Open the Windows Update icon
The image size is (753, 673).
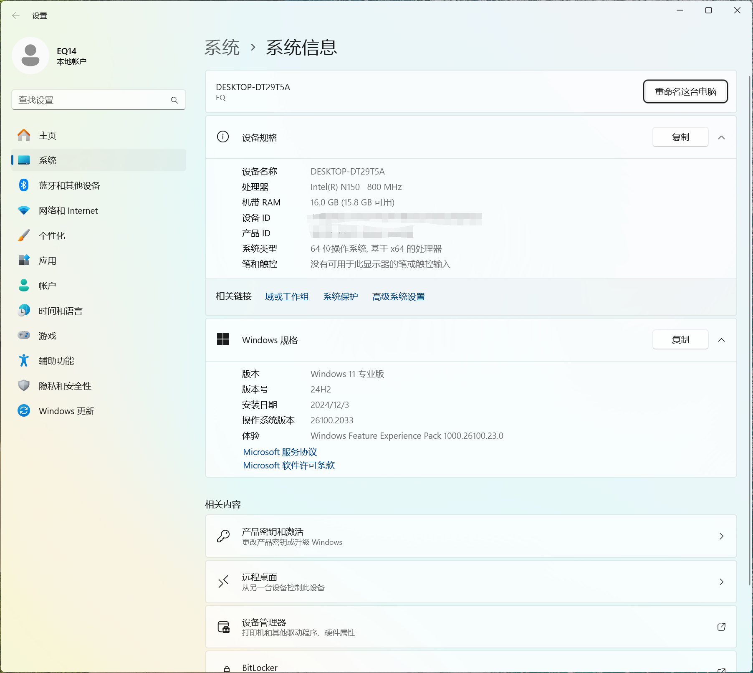(24, 411)
